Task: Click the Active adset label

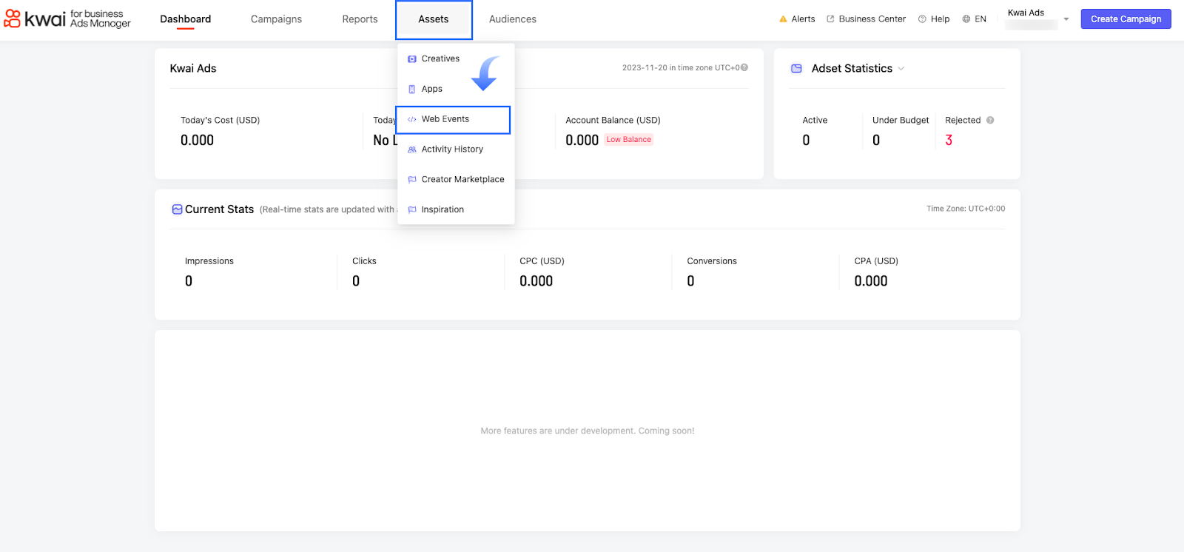Action: pos(815,120)
